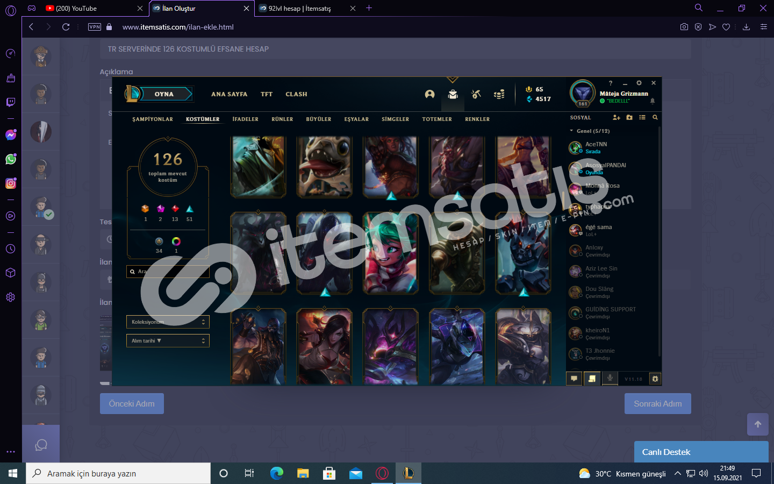Open GX Cleaner broom icon in sidebar
The width and height of the screenshot is (774, 484).
tap(11, 78)
